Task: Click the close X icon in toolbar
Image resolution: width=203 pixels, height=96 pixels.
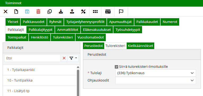Action: (6, 12)
